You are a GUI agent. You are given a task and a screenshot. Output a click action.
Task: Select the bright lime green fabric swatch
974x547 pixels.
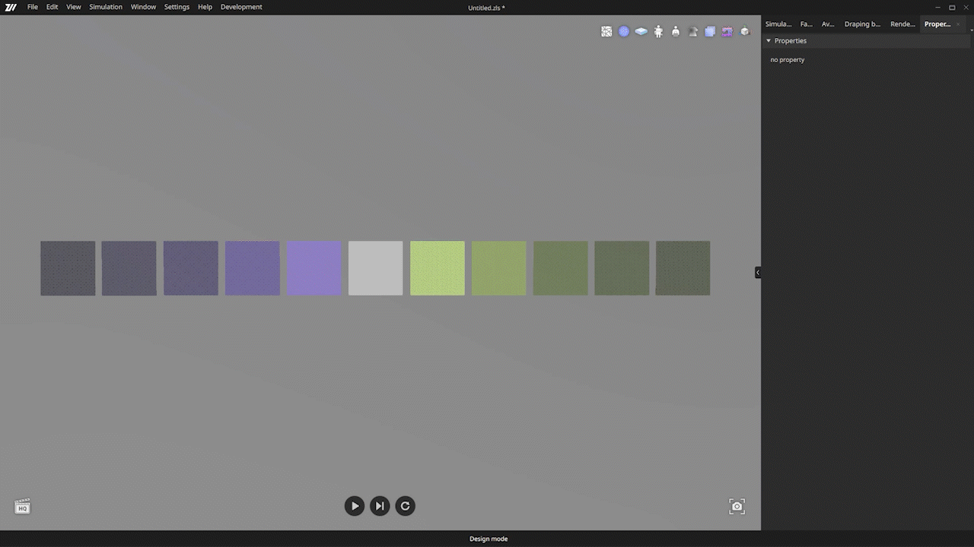pos(438,268)
